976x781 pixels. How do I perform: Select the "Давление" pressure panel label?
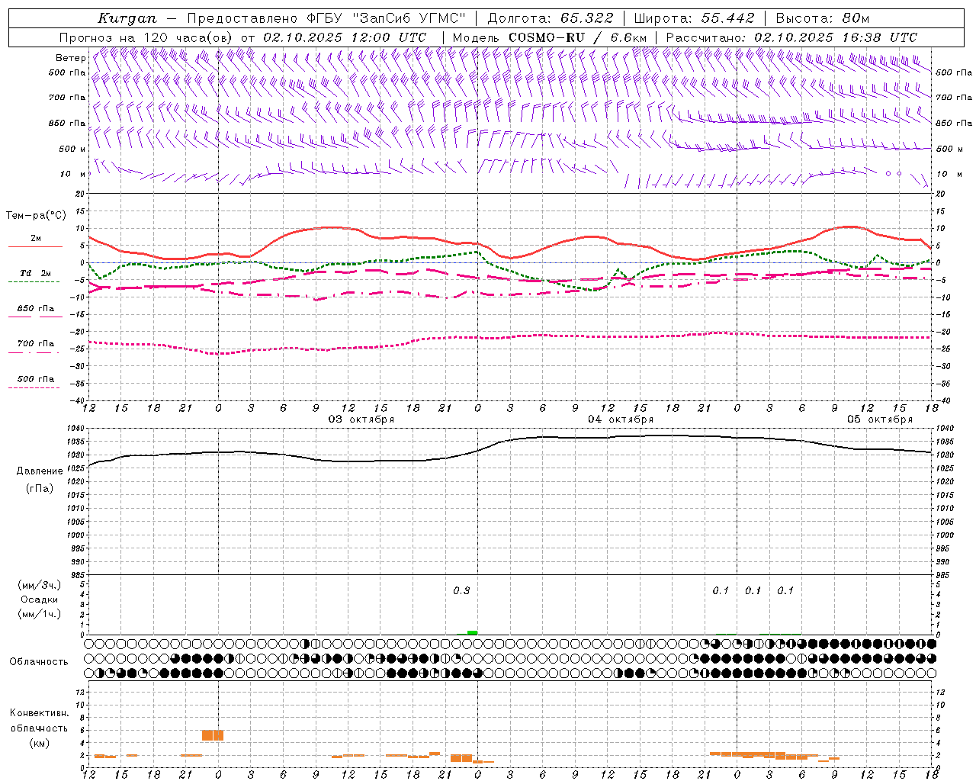click(40, 471)
